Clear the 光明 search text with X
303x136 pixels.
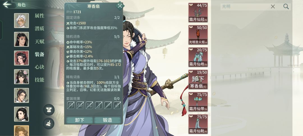(x=273, y=6)
